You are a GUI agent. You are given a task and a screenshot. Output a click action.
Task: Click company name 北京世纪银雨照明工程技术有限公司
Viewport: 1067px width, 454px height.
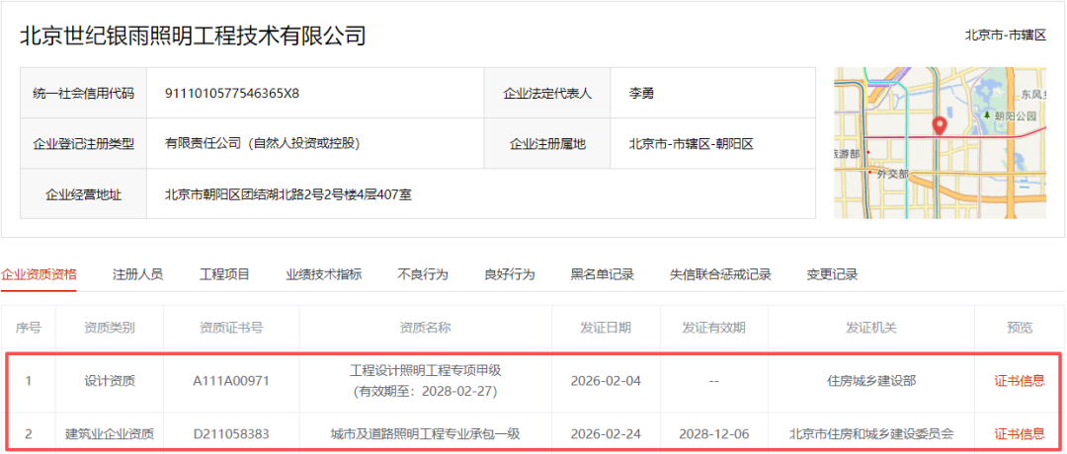click(x=193, y=36)
